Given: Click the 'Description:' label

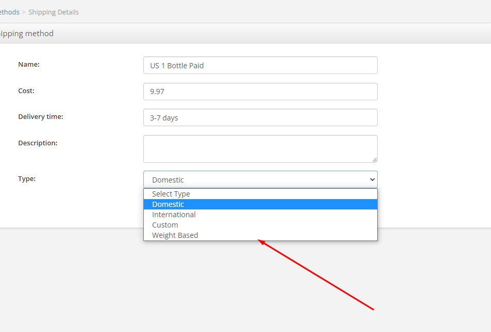Looking at the screenshot, I should pyautogui.click(x=38, y=143).
